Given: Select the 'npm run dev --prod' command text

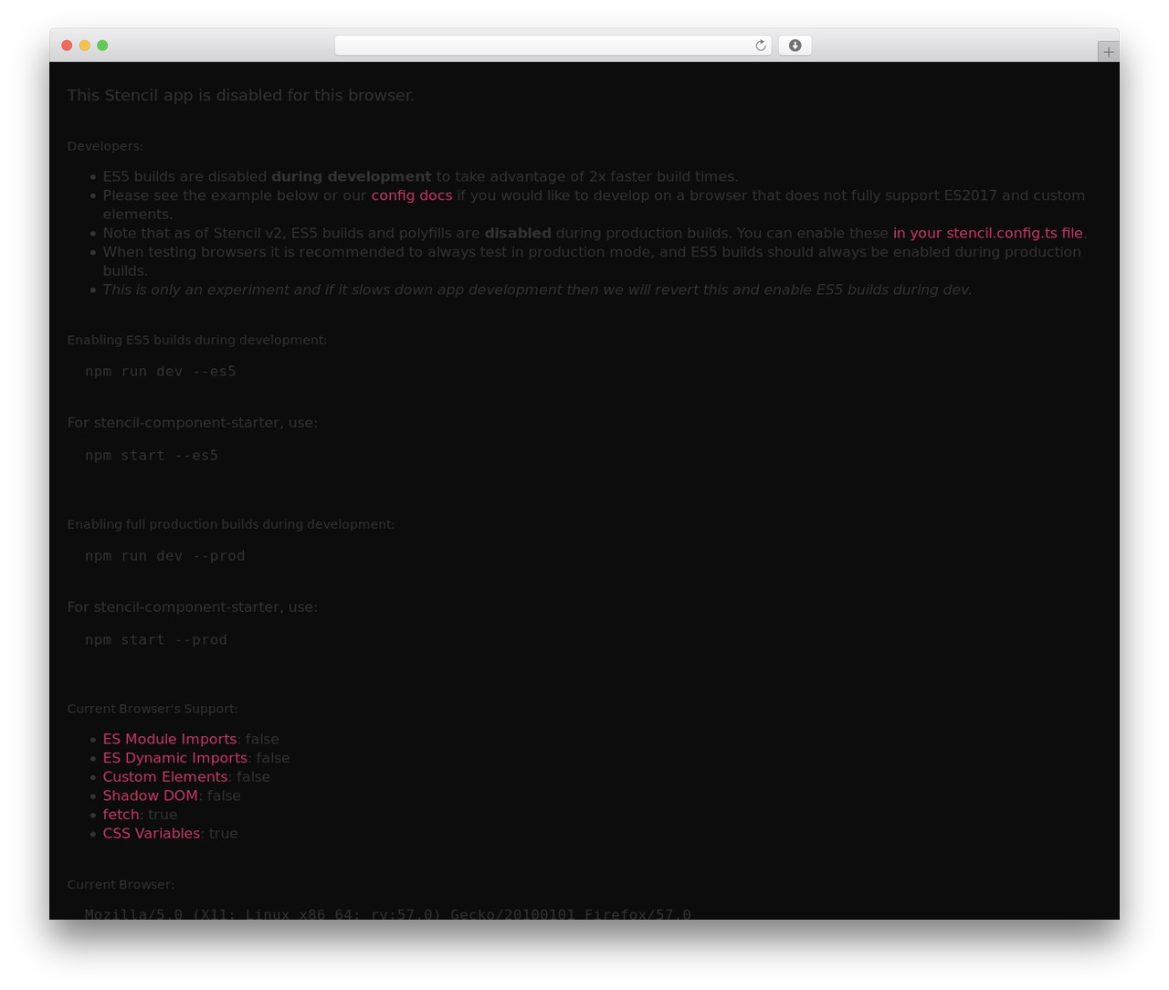Looking at the screenshot, I should point(165,556).
